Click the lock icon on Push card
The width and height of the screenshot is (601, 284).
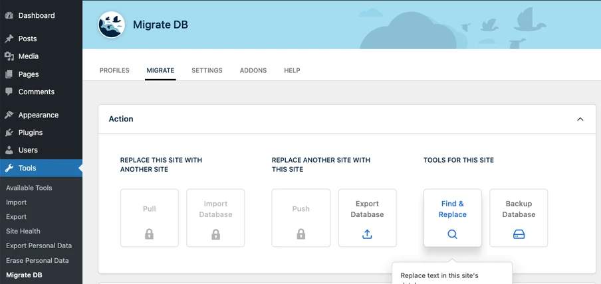pyautogui.click(x=301, y=234)
